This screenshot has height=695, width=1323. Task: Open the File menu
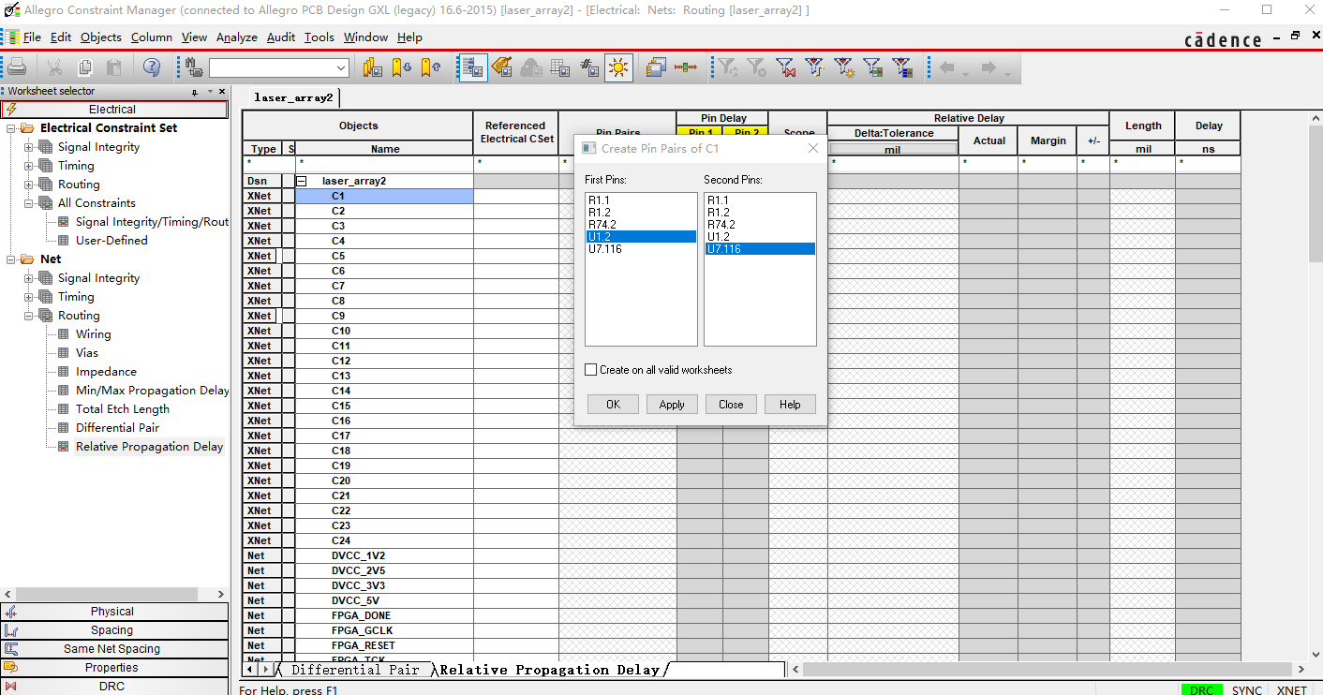pos(32,37)
